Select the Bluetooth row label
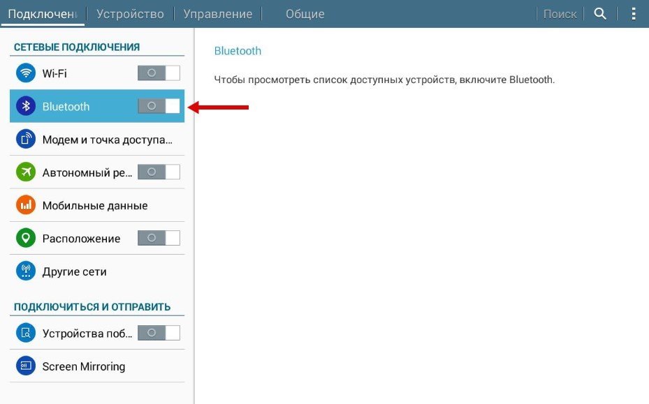The width and height of the screenshot is (649, 404). click(66, 107)
